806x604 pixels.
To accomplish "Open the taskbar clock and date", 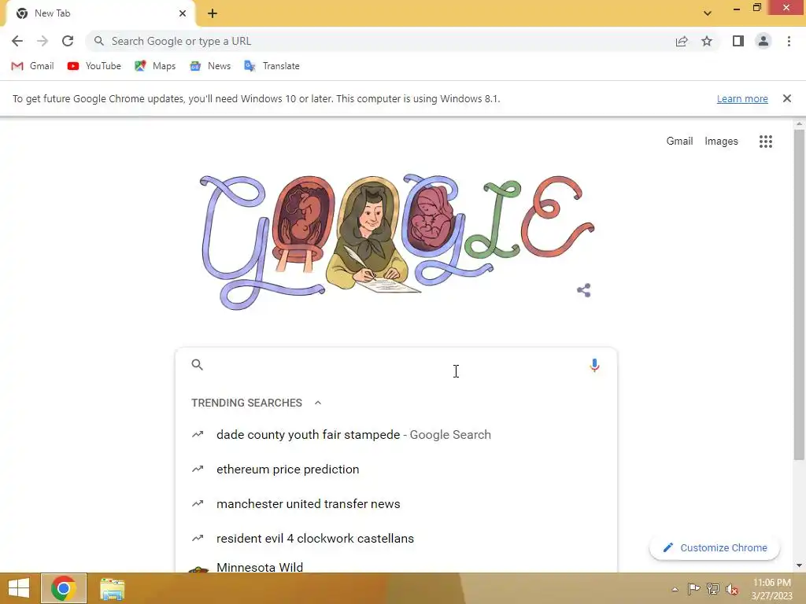I will tap(771, 589).
